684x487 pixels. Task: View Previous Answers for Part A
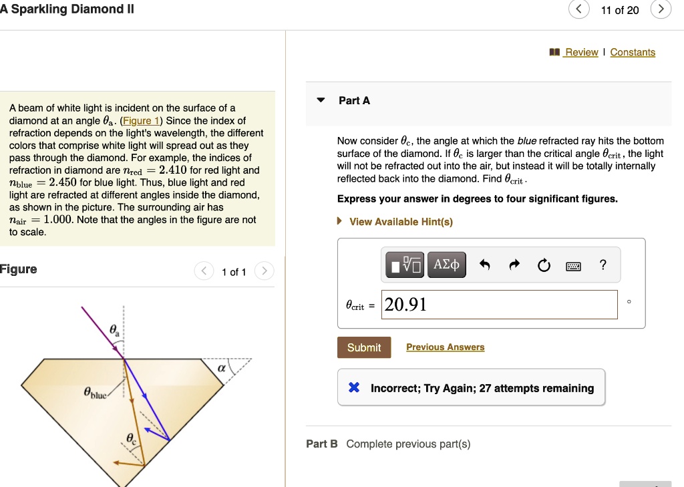pyautogui.click(x=445, y=347)
